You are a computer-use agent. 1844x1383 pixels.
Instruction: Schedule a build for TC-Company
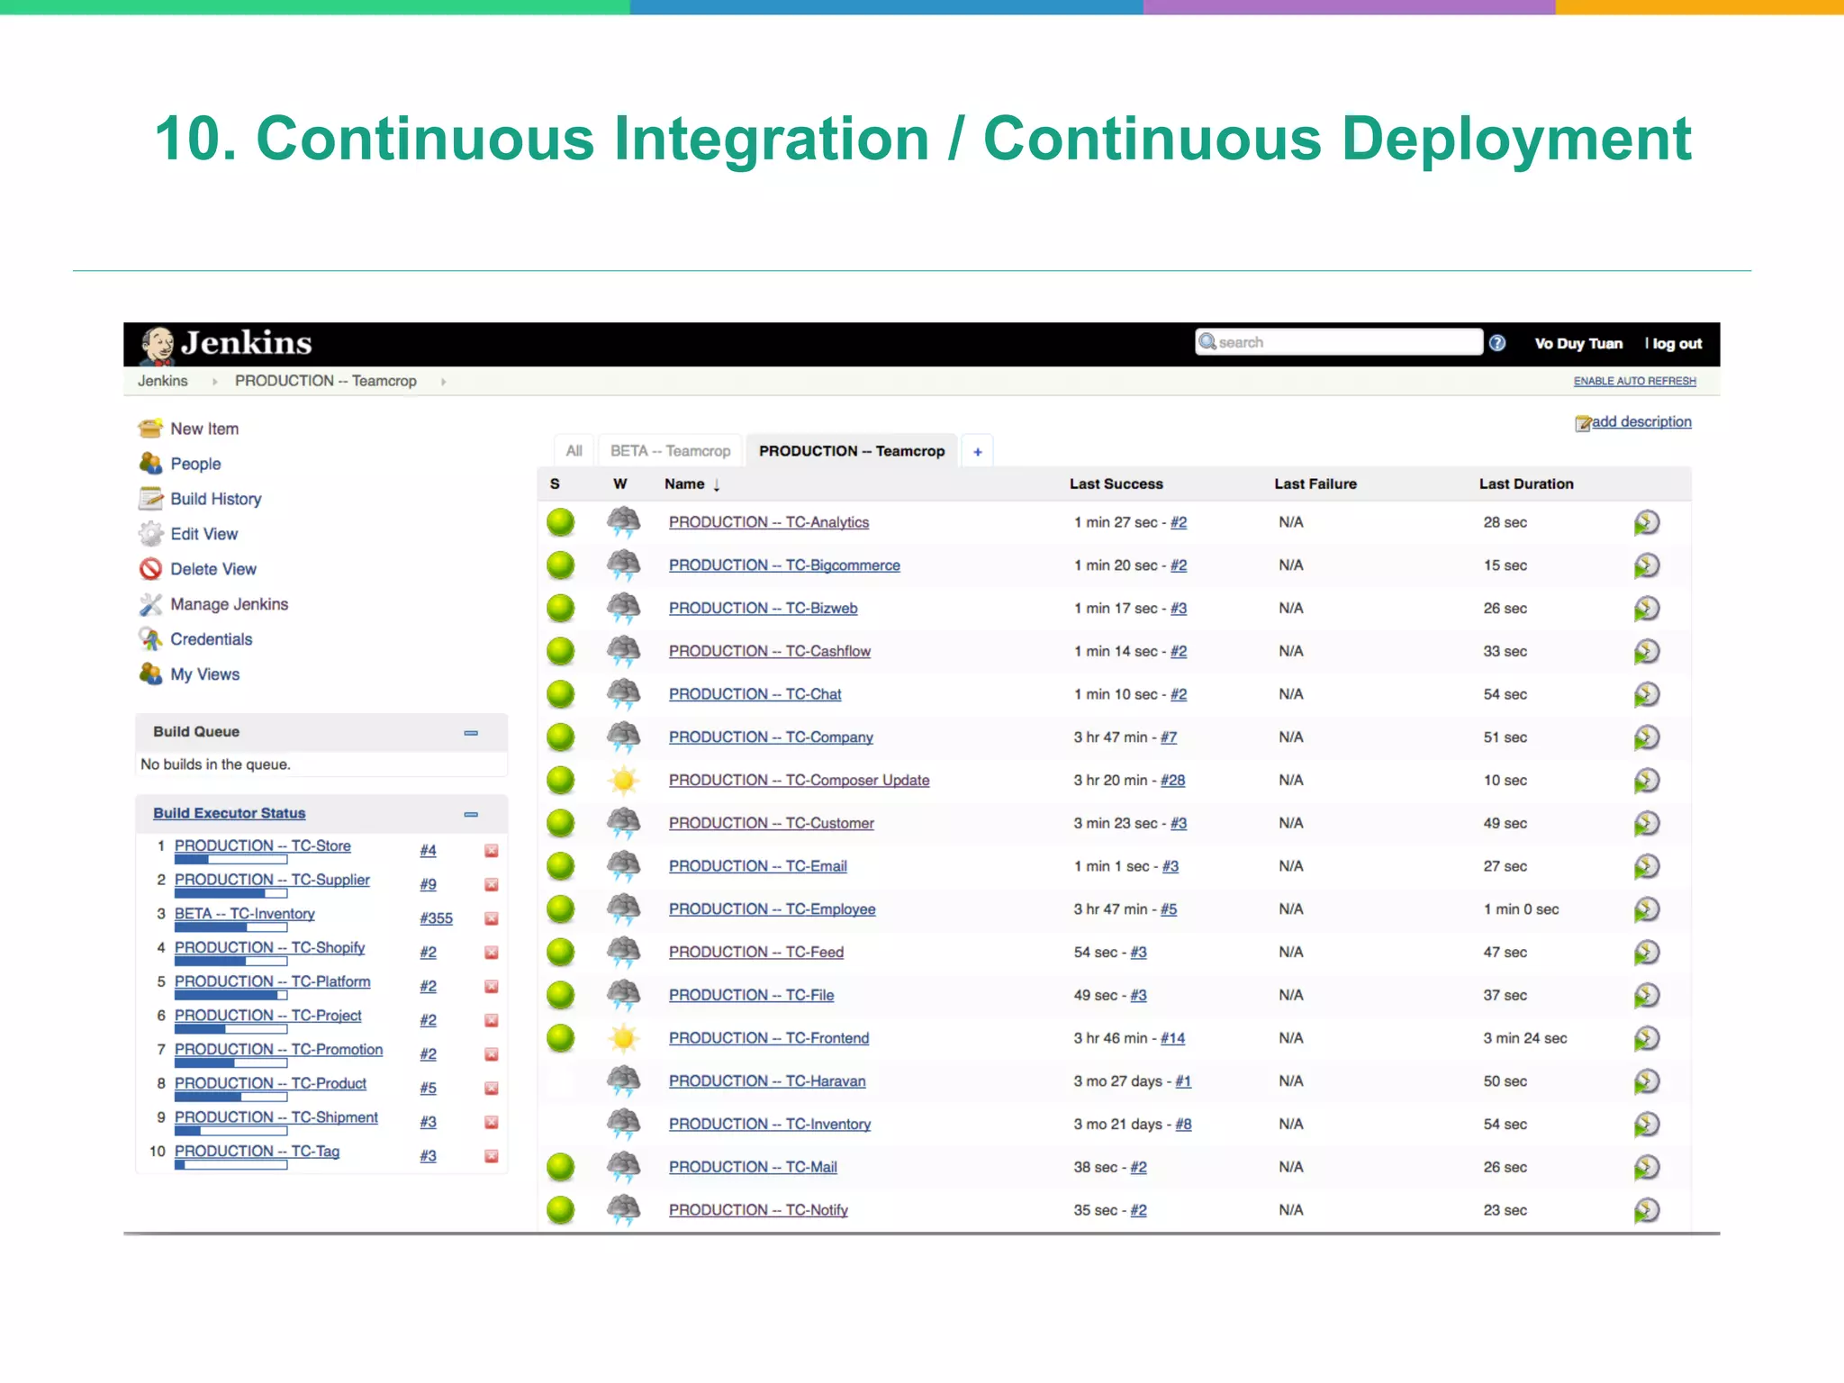coord(1647,737)
